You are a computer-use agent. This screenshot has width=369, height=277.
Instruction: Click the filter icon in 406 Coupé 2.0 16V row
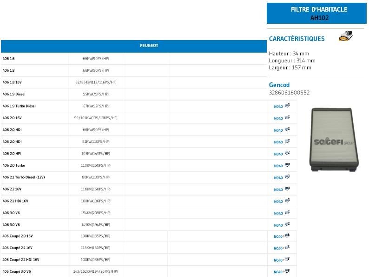pos(287,236)
